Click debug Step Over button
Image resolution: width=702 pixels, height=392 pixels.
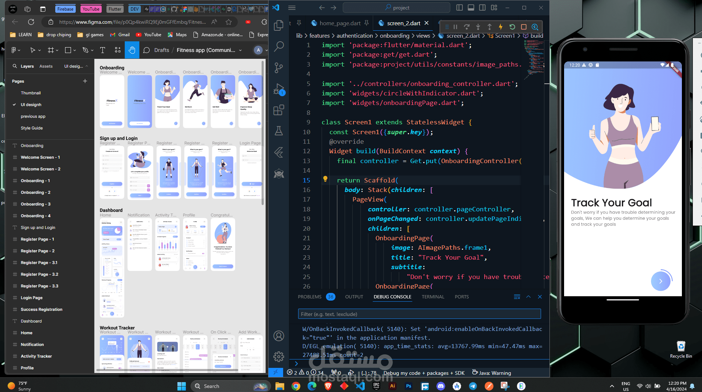(x=467, y=27)
